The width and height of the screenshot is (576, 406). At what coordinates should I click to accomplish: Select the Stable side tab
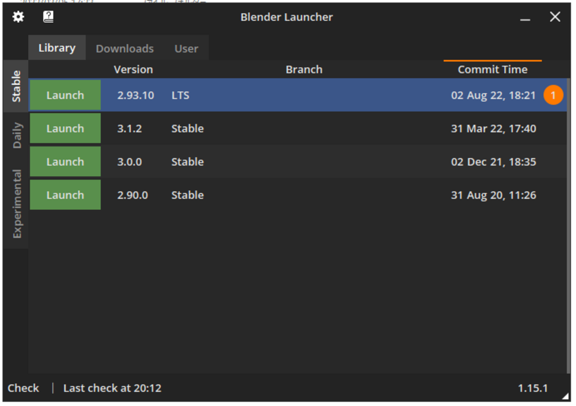tap(16, 86)
